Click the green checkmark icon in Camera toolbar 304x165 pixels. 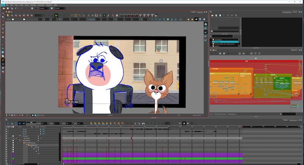pos(56,15)
